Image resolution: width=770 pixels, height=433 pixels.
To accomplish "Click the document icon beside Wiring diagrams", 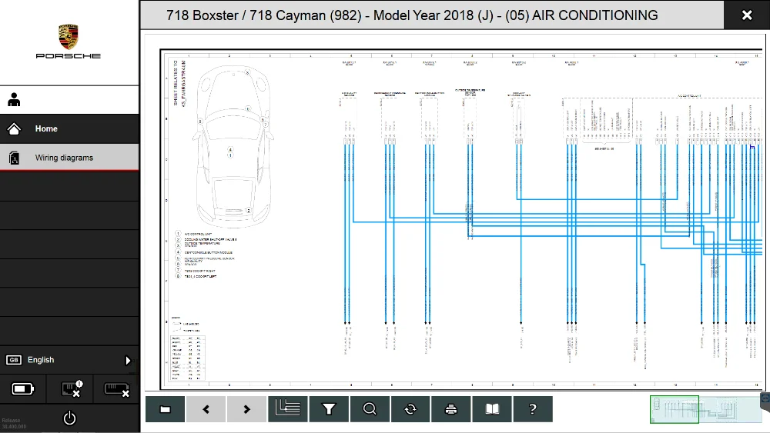I will 14,158.
